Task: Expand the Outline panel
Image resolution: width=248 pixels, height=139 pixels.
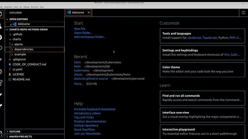Action: tap(7, 131)
